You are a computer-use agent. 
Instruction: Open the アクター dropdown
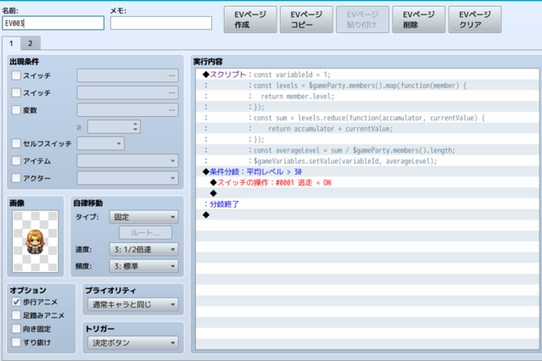127,178
